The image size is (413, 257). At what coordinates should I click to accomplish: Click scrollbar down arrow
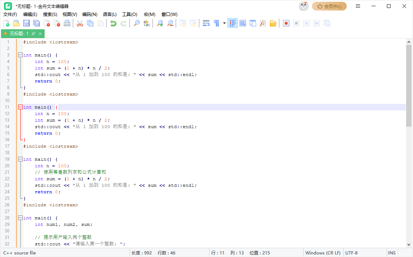click(x=409, y=244)
